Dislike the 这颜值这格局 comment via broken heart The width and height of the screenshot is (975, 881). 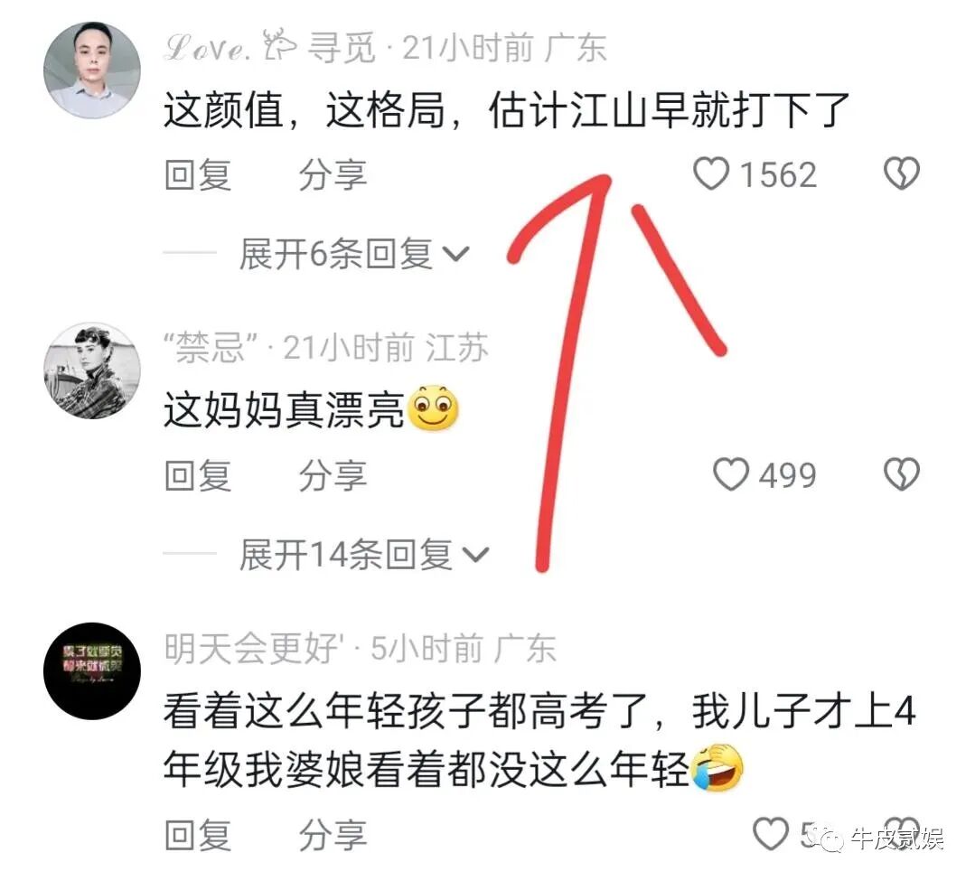point(902,173)
